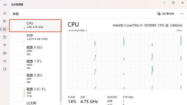Viewport: 187px width, 105px height.
Task: Click the 运行新任务 button
Action: pos(166,14)
